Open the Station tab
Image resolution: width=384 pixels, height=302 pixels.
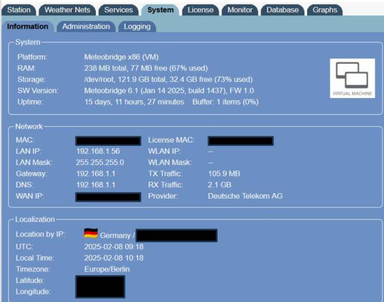click(19, 10)
